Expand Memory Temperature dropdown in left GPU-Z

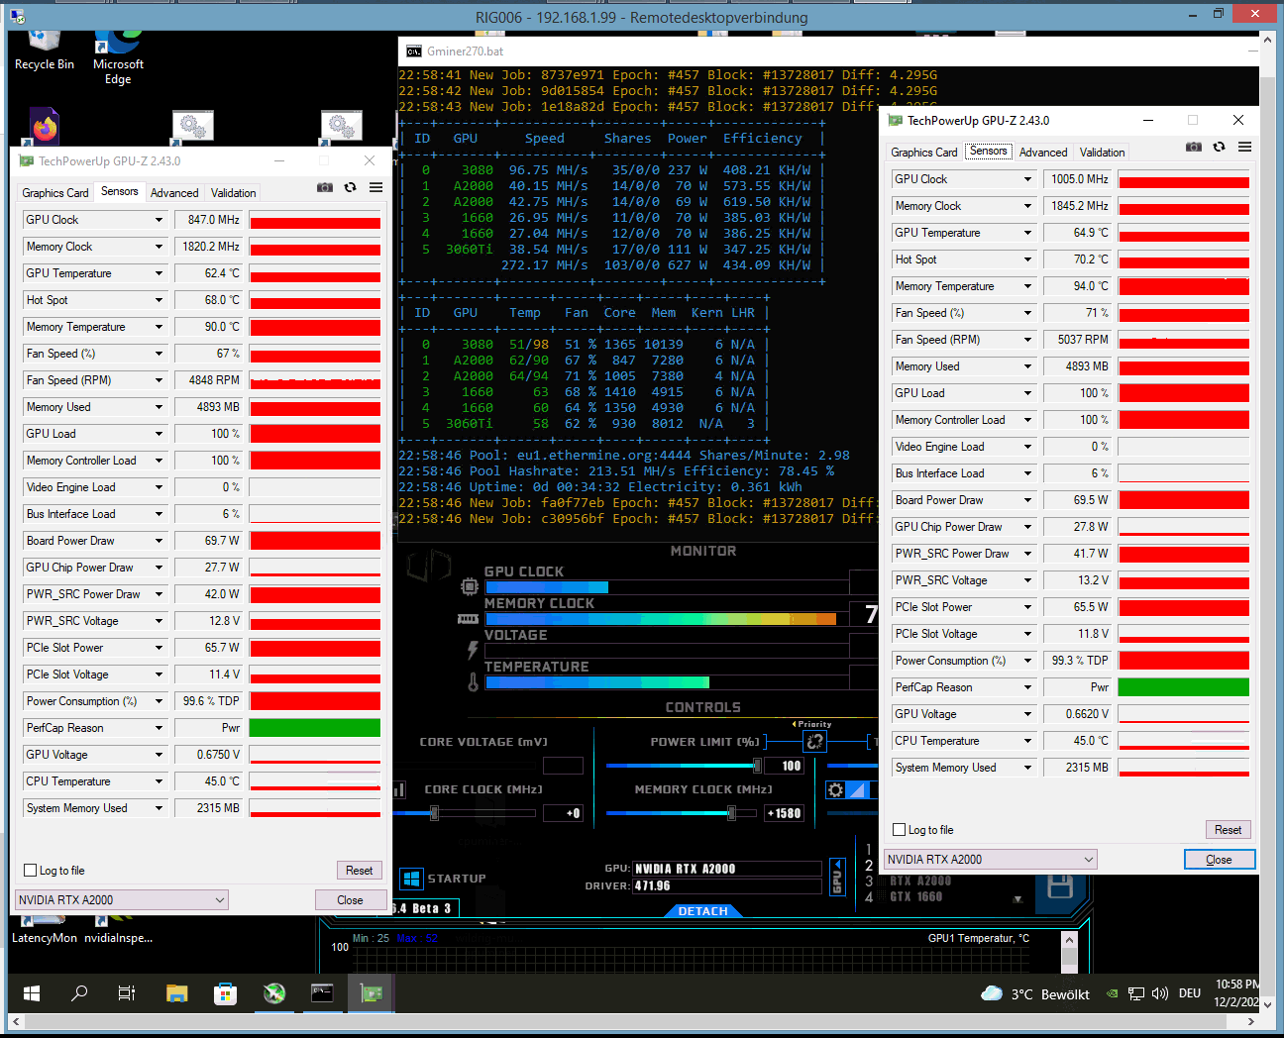(x=159, y=327)
